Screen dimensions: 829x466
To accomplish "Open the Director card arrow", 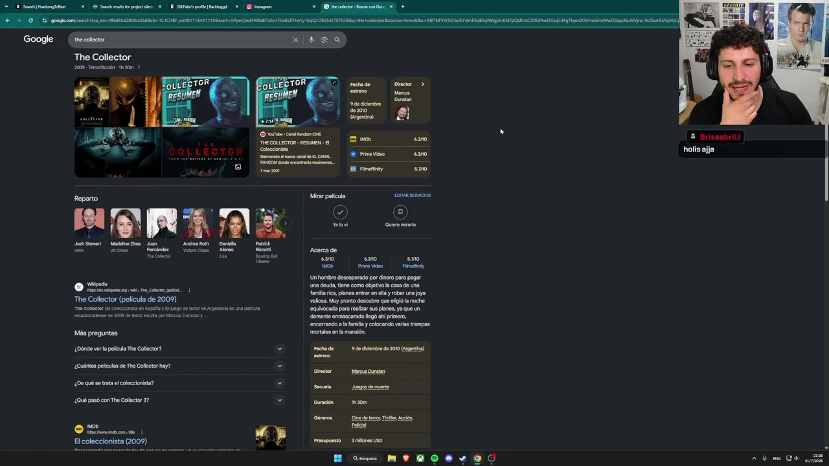I will pyautogui.click(x=423, y=84).
